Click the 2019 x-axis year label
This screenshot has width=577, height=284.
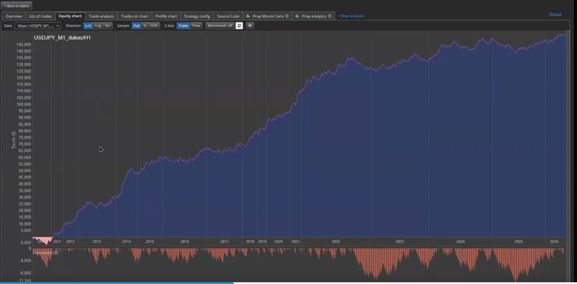(x=262, y=242)
